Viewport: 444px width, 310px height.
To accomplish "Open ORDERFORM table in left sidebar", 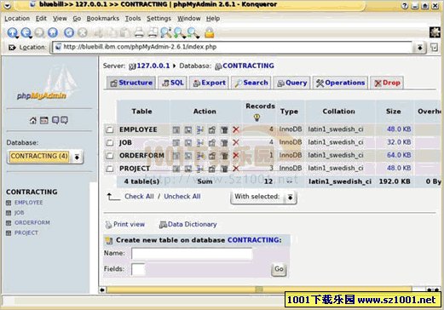I will click(x=32, y=223).
